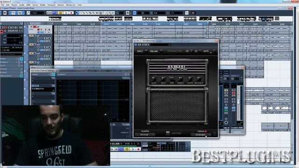Open the grid type dropdown in toolbar
299x168 pixels.
[159, 13]
